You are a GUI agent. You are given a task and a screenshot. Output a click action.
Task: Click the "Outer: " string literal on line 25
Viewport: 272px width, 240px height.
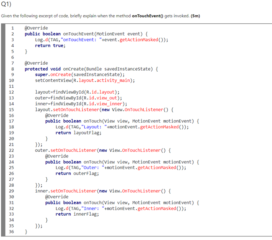tap(93, 168)
